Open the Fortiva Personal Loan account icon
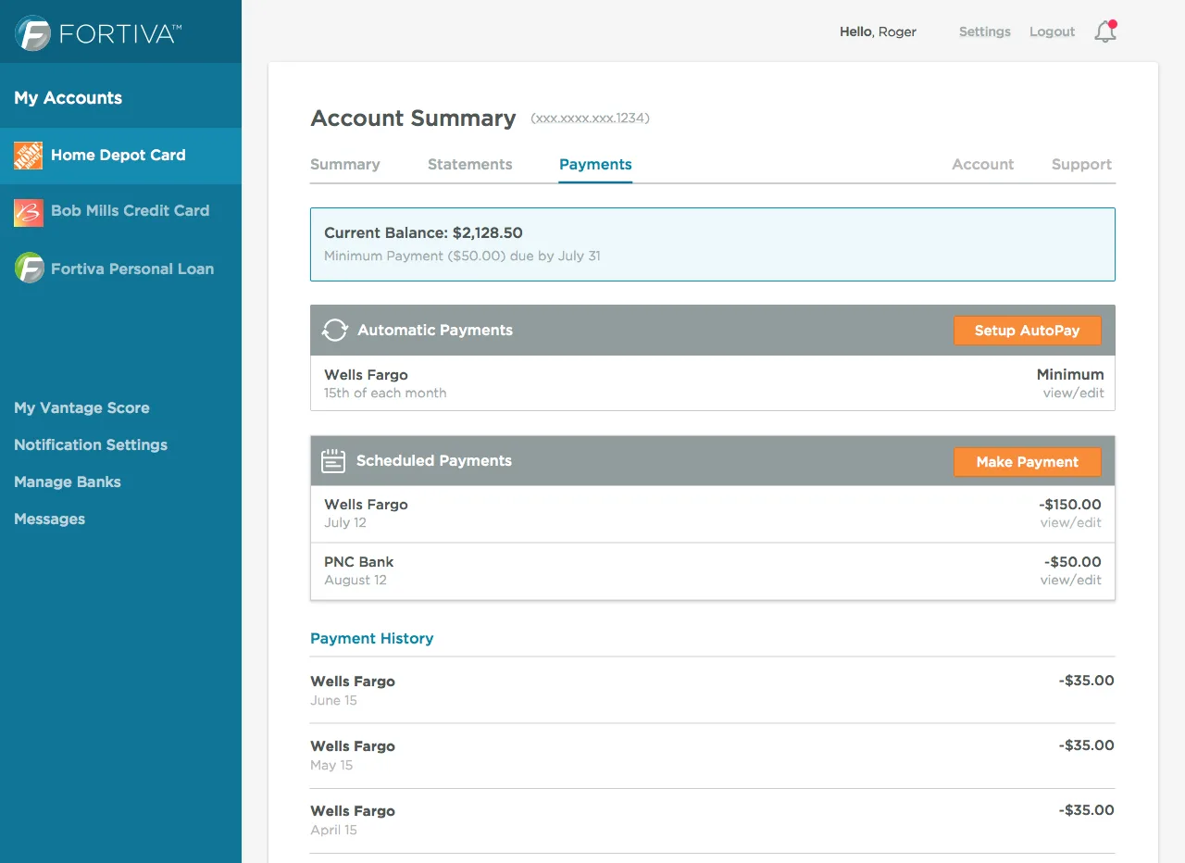Viewport: 1185px width, 863px height. (28, 269)
